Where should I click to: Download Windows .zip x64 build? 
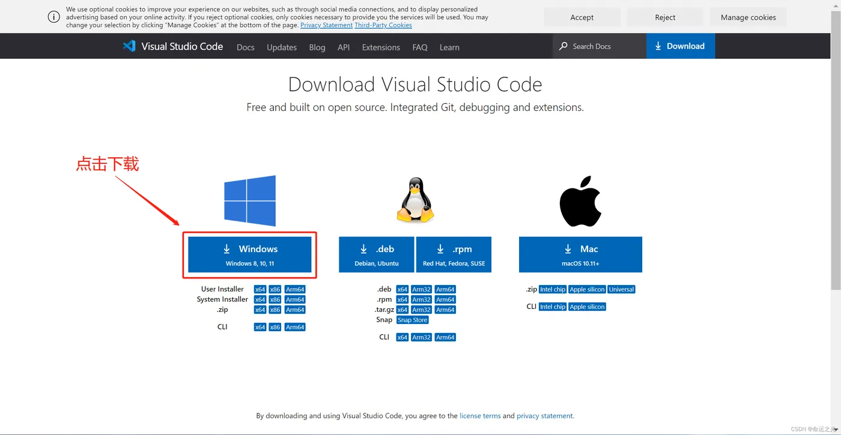tap(260, 310)
